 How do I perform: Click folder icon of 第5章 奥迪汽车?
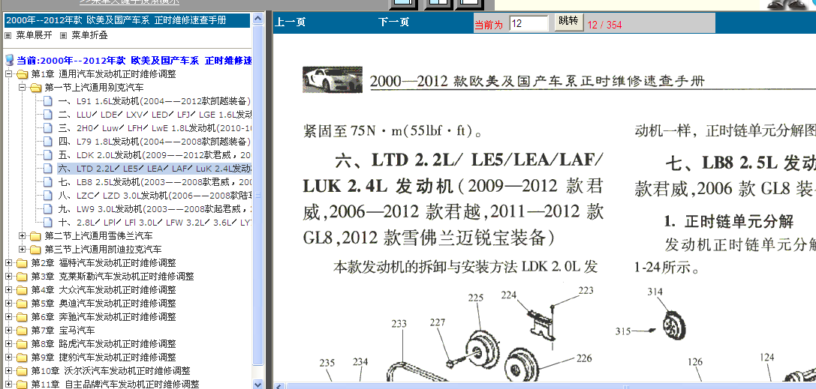(22, 304)
